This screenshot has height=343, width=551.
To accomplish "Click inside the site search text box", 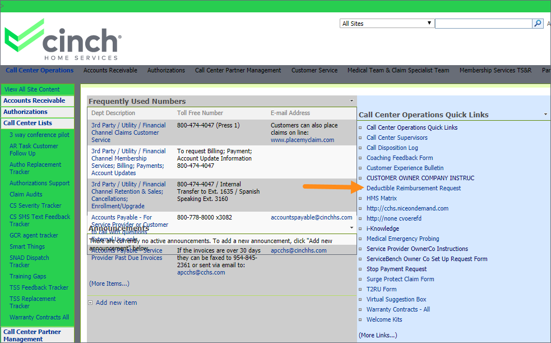I will coord(484,24).
